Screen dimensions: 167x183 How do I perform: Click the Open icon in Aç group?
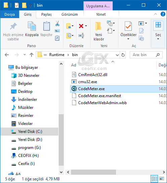pyautogui.click(x=141, y=23)
